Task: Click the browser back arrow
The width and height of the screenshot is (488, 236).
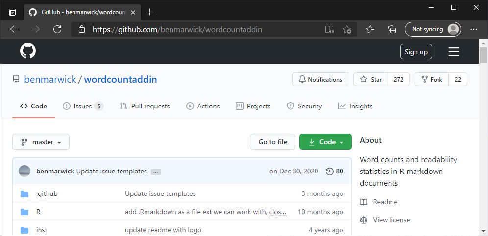Action: coord(14,29)
